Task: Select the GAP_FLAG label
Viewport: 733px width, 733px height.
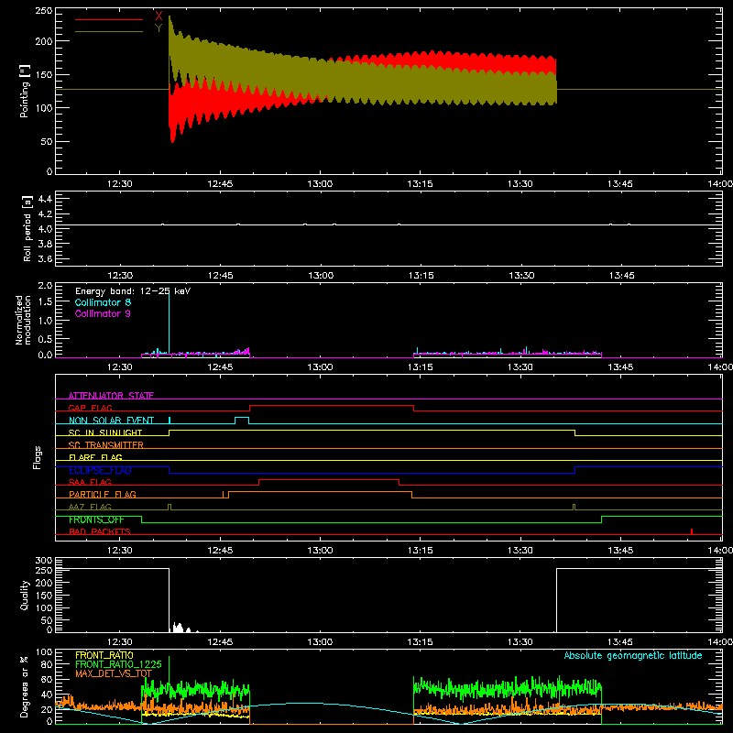Action: (x=90, y=408)
